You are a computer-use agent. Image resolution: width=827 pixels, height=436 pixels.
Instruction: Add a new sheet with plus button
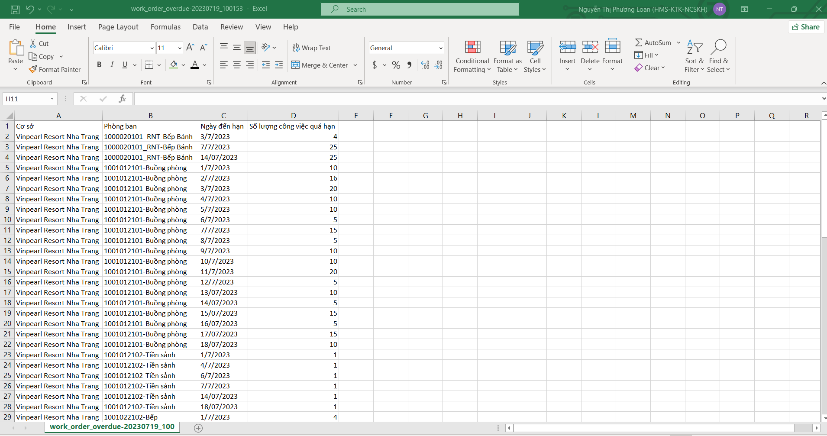198,428
